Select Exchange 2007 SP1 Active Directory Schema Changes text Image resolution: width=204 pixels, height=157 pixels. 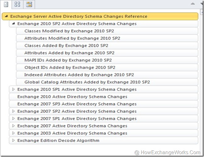tap(77, 118)
